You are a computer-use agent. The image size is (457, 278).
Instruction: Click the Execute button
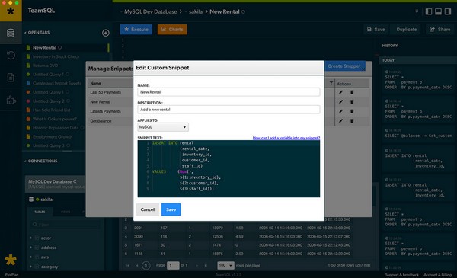136,30
